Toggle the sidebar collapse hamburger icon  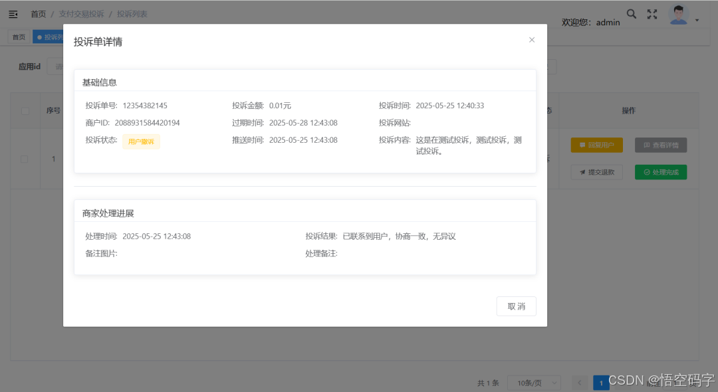[x=13, y=14]
